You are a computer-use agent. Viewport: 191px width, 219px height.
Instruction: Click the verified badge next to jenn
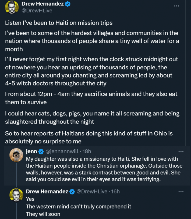point(41,151)
